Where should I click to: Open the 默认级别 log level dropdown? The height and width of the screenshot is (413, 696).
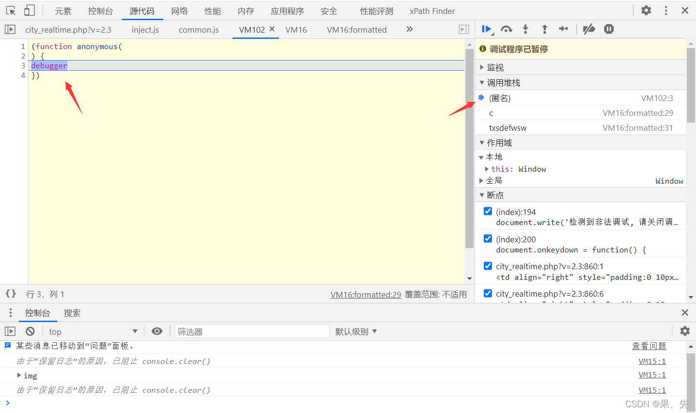[356, 331]
